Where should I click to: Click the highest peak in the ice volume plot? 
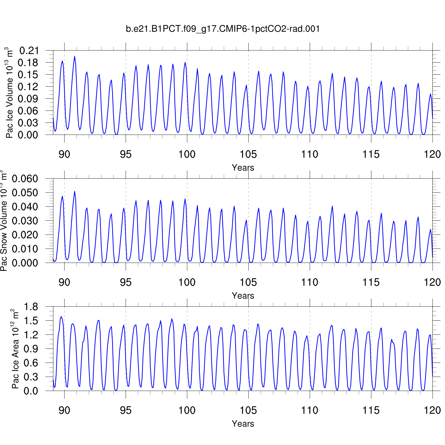point(74,56)
